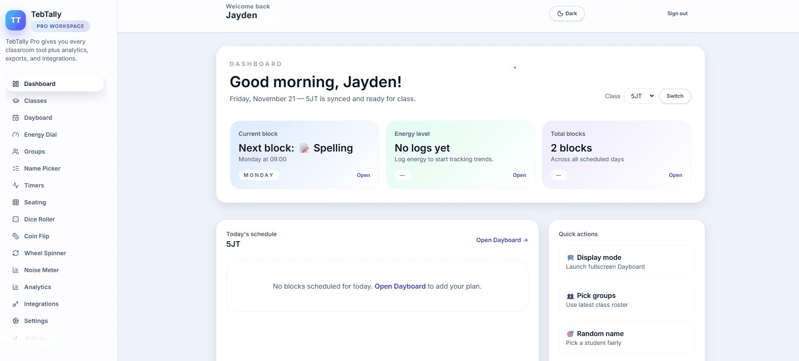Click the TebTally TT logo icon
The height and width of the screenshot is (361, 799).
(16, 20)
